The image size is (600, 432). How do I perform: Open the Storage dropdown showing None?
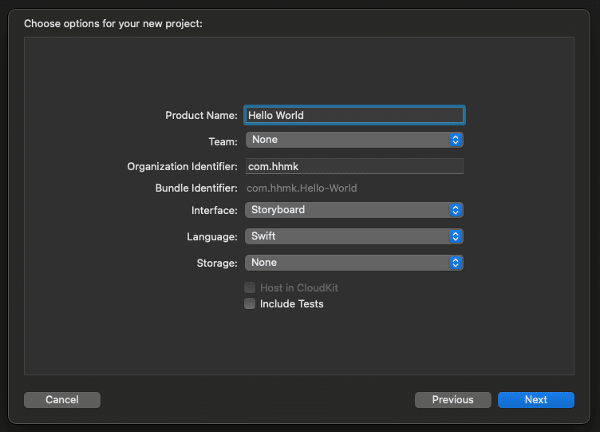coord(354,263)
